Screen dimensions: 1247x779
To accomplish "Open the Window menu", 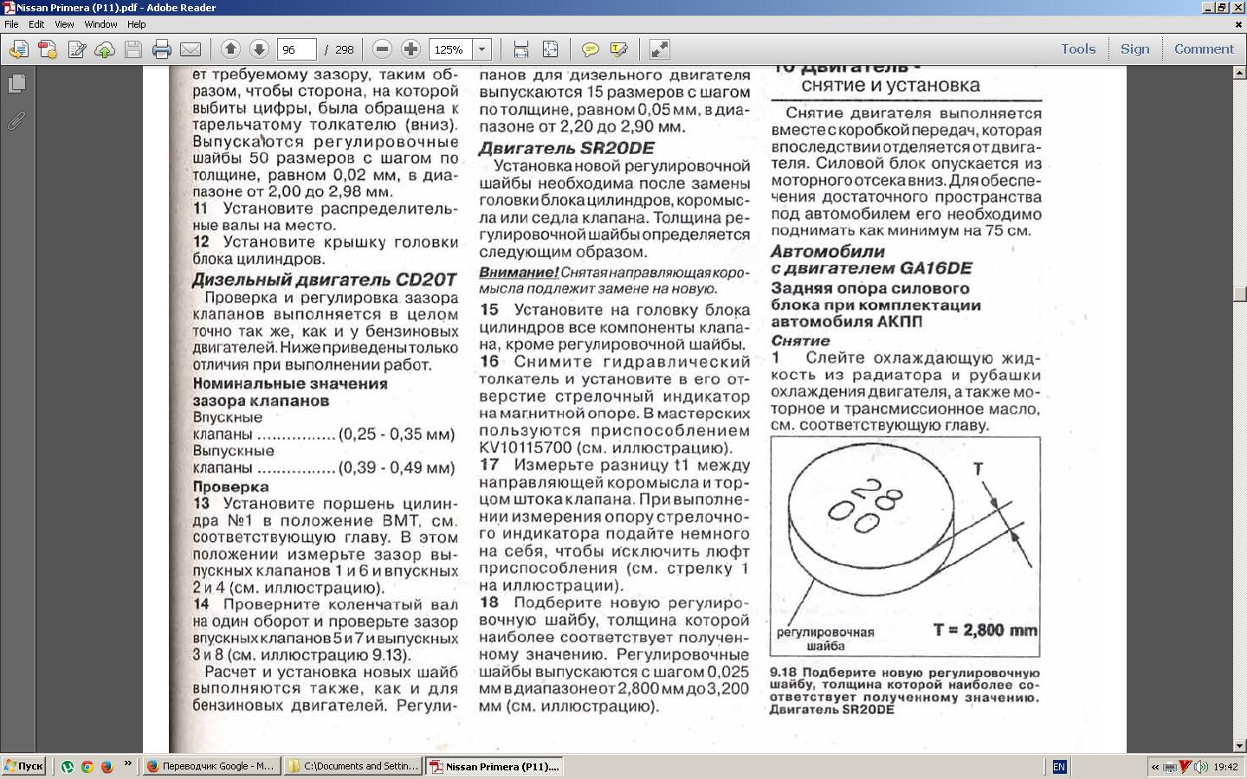I will point(100,24).
